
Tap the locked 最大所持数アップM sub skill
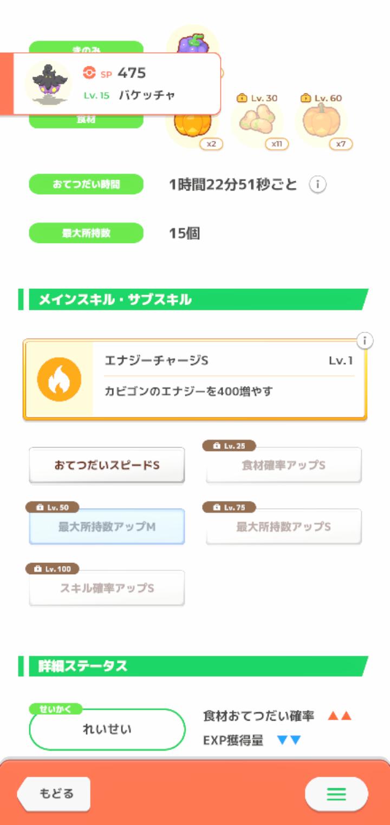coord(107,526)
